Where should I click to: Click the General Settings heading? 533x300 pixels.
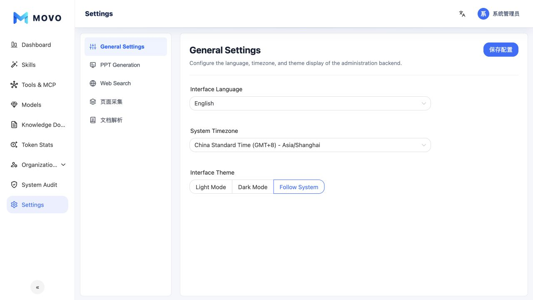pos(225,50)
